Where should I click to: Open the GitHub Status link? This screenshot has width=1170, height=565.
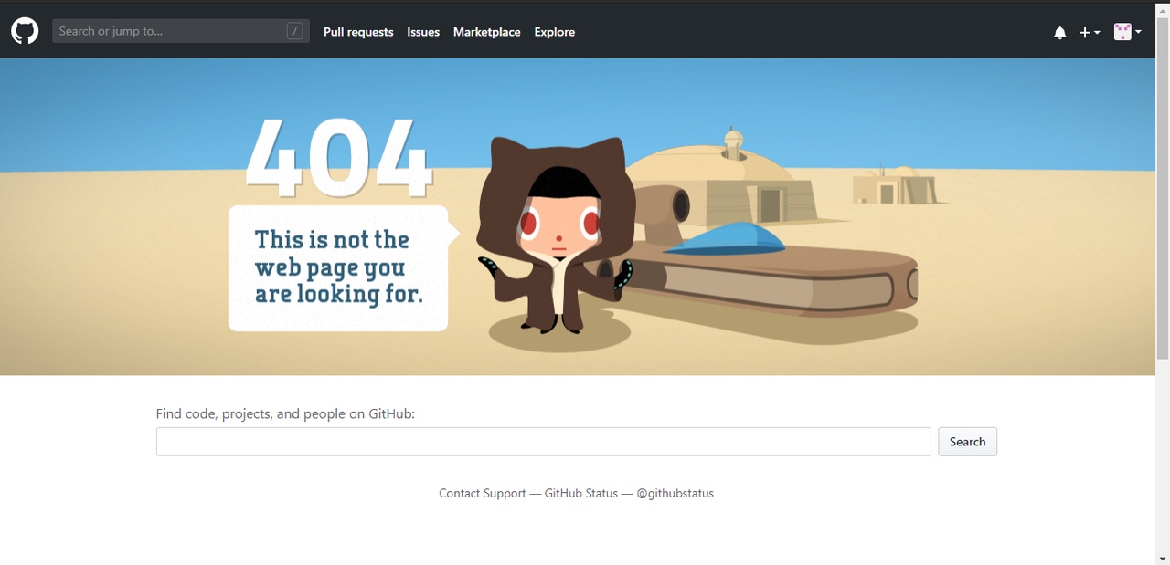(581, 493)
